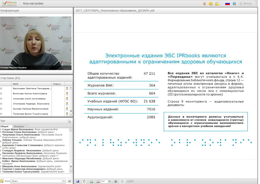The width and height of the screenshot is (260, 184).
Task: Click the PDF document title header
Action: point(115,10)
